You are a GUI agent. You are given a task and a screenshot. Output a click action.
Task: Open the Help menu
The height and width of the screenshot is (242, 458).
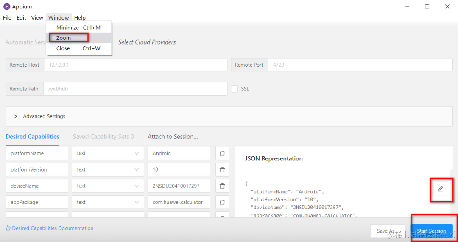[80, 18]
